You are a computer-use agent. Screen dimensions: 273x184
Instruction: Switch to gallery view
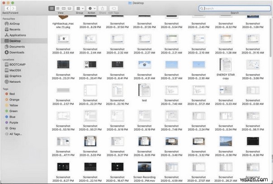[70, 8]
